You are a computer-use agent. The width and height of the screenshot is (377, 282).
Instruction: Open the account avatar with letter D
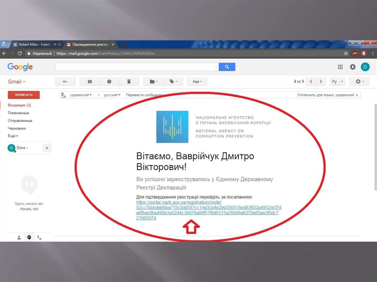pos(365,67)
